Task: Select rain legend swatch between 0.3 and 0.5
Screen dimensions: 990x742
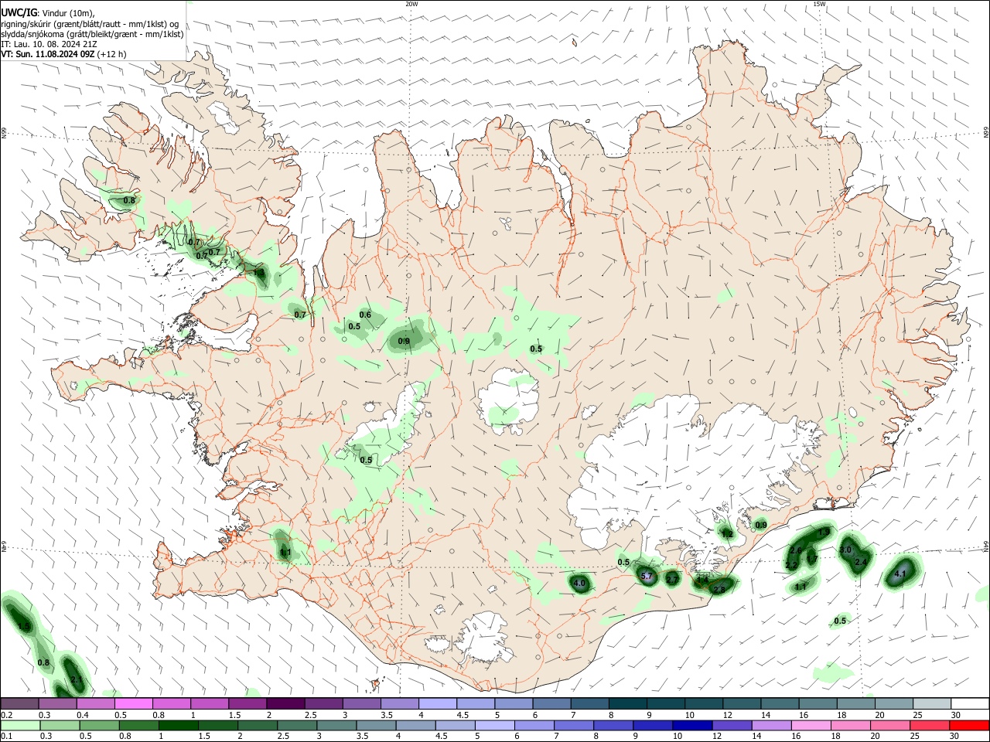Action: [60, 725]
